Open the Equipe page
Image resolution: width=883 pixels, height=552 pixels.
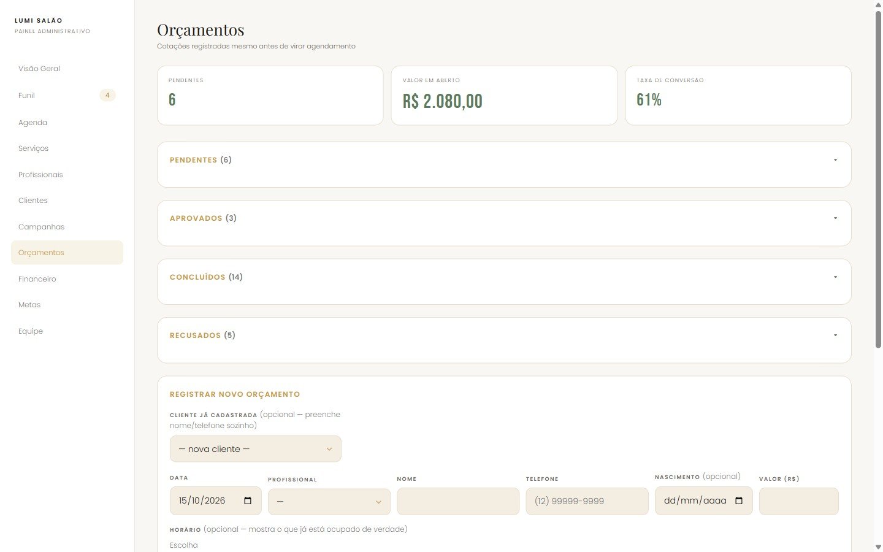(67, 331)
